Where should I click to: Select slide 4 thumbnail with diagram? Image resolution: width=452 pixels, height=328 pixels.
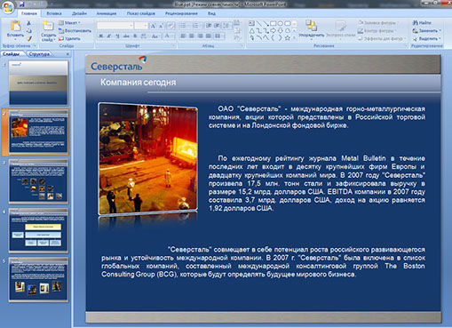[x=38, y=230]
